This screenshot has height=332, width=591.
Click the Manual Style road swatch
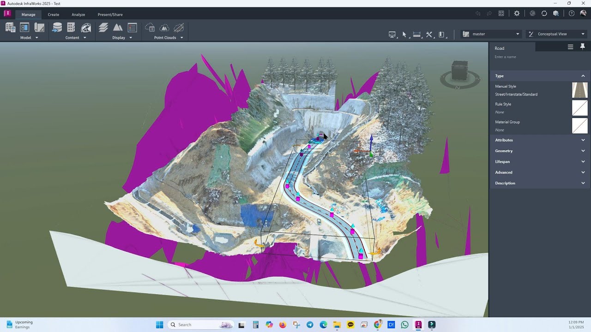579,90
